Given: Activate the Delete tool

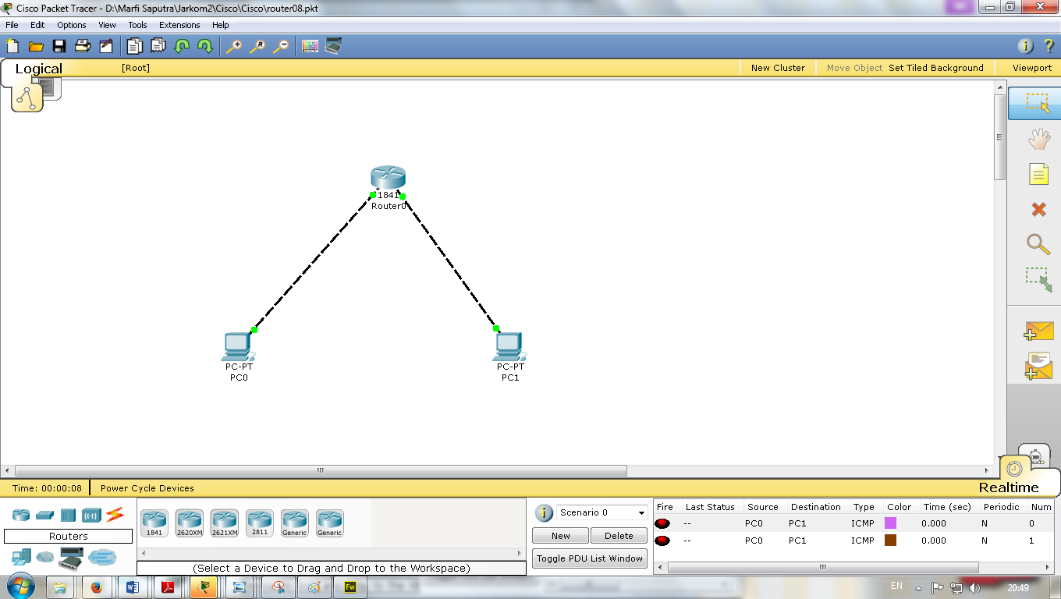Looking at the screenshot, I should pyautogui.click(x=1038, y=209).
